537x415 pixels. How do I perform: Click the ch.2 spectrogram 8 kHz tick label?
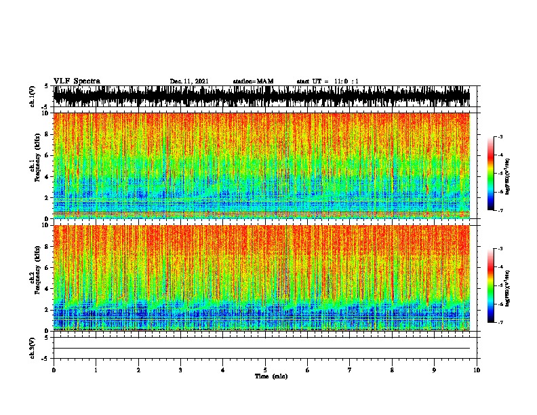click(47, 247)
